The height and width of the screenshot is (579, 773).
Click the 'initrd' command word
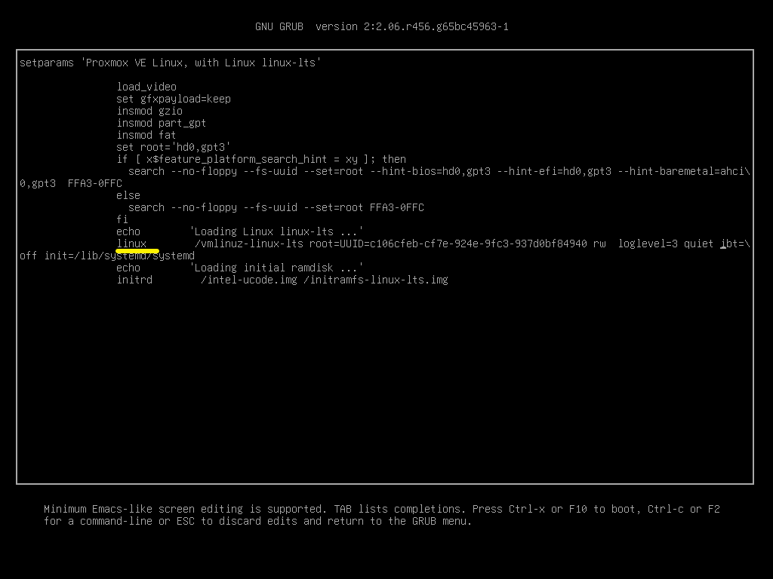(x=134, y=280)
